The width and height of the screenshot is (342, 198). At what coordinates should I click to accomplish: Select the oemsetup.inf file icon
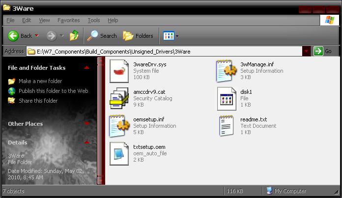click(119, 126)
